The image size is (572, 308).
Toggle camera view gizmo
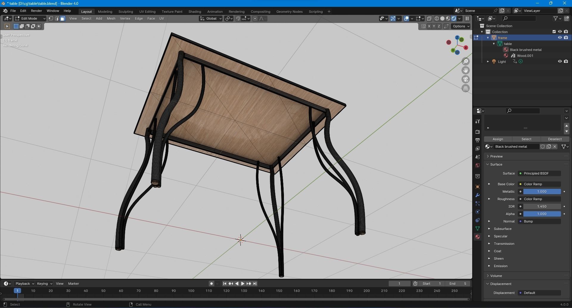pyautogui.click(x=466, y=79)
